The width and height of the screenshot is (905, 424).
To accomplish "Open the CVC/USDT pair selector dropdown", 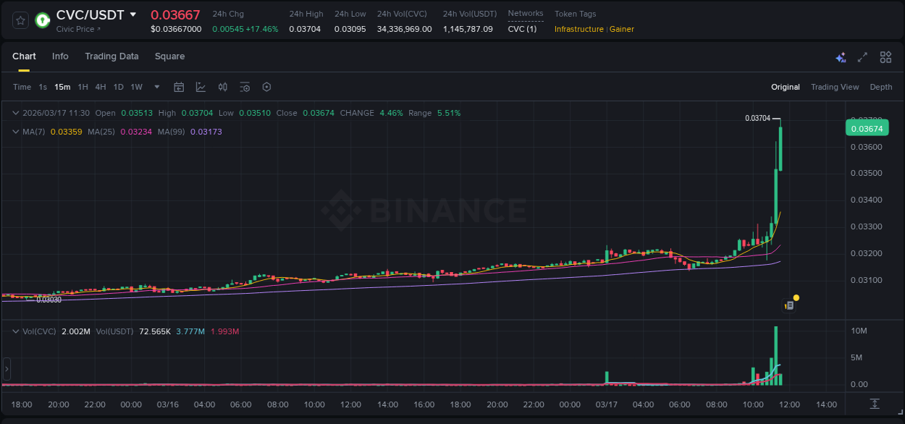I will 133,14.
